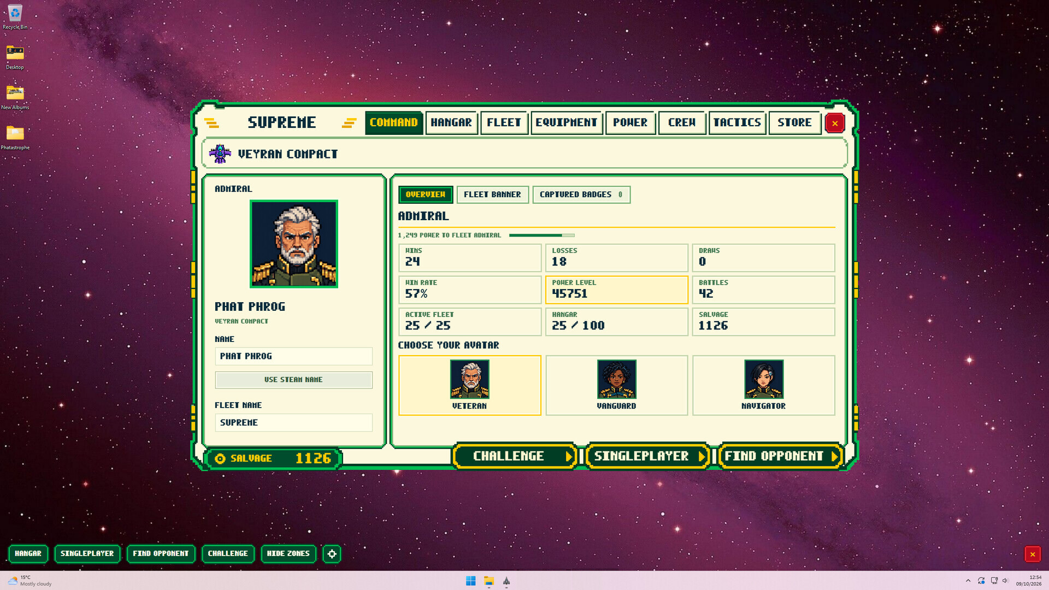1049x590 pixels.
Task: Select the Navigator avatar
Action: (x=763, y=385)
